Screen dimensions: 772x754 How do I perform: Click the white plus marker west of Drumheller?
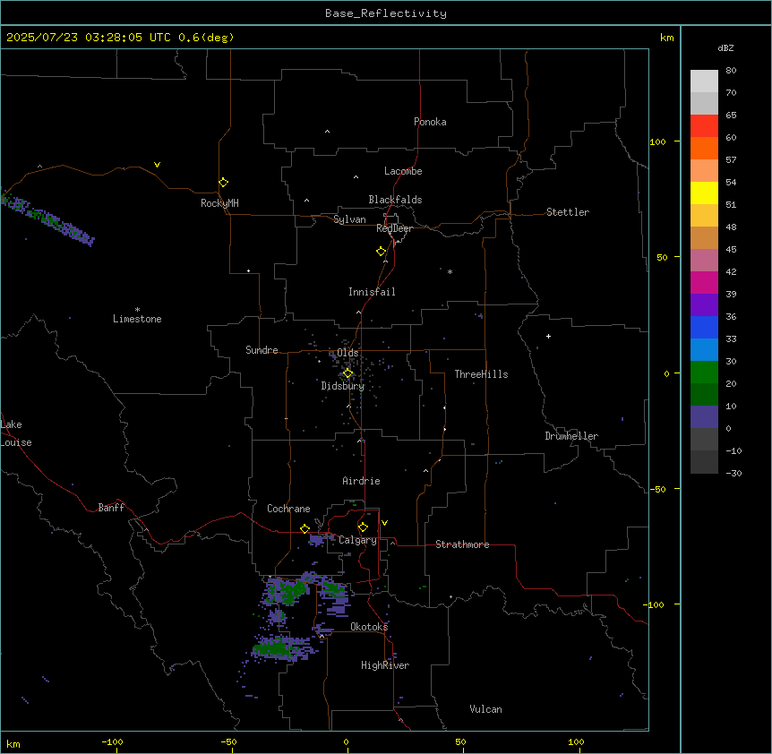(548, 336)
